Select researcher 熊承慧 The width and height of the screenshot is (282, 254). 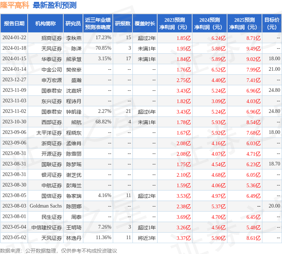(74, 59)
